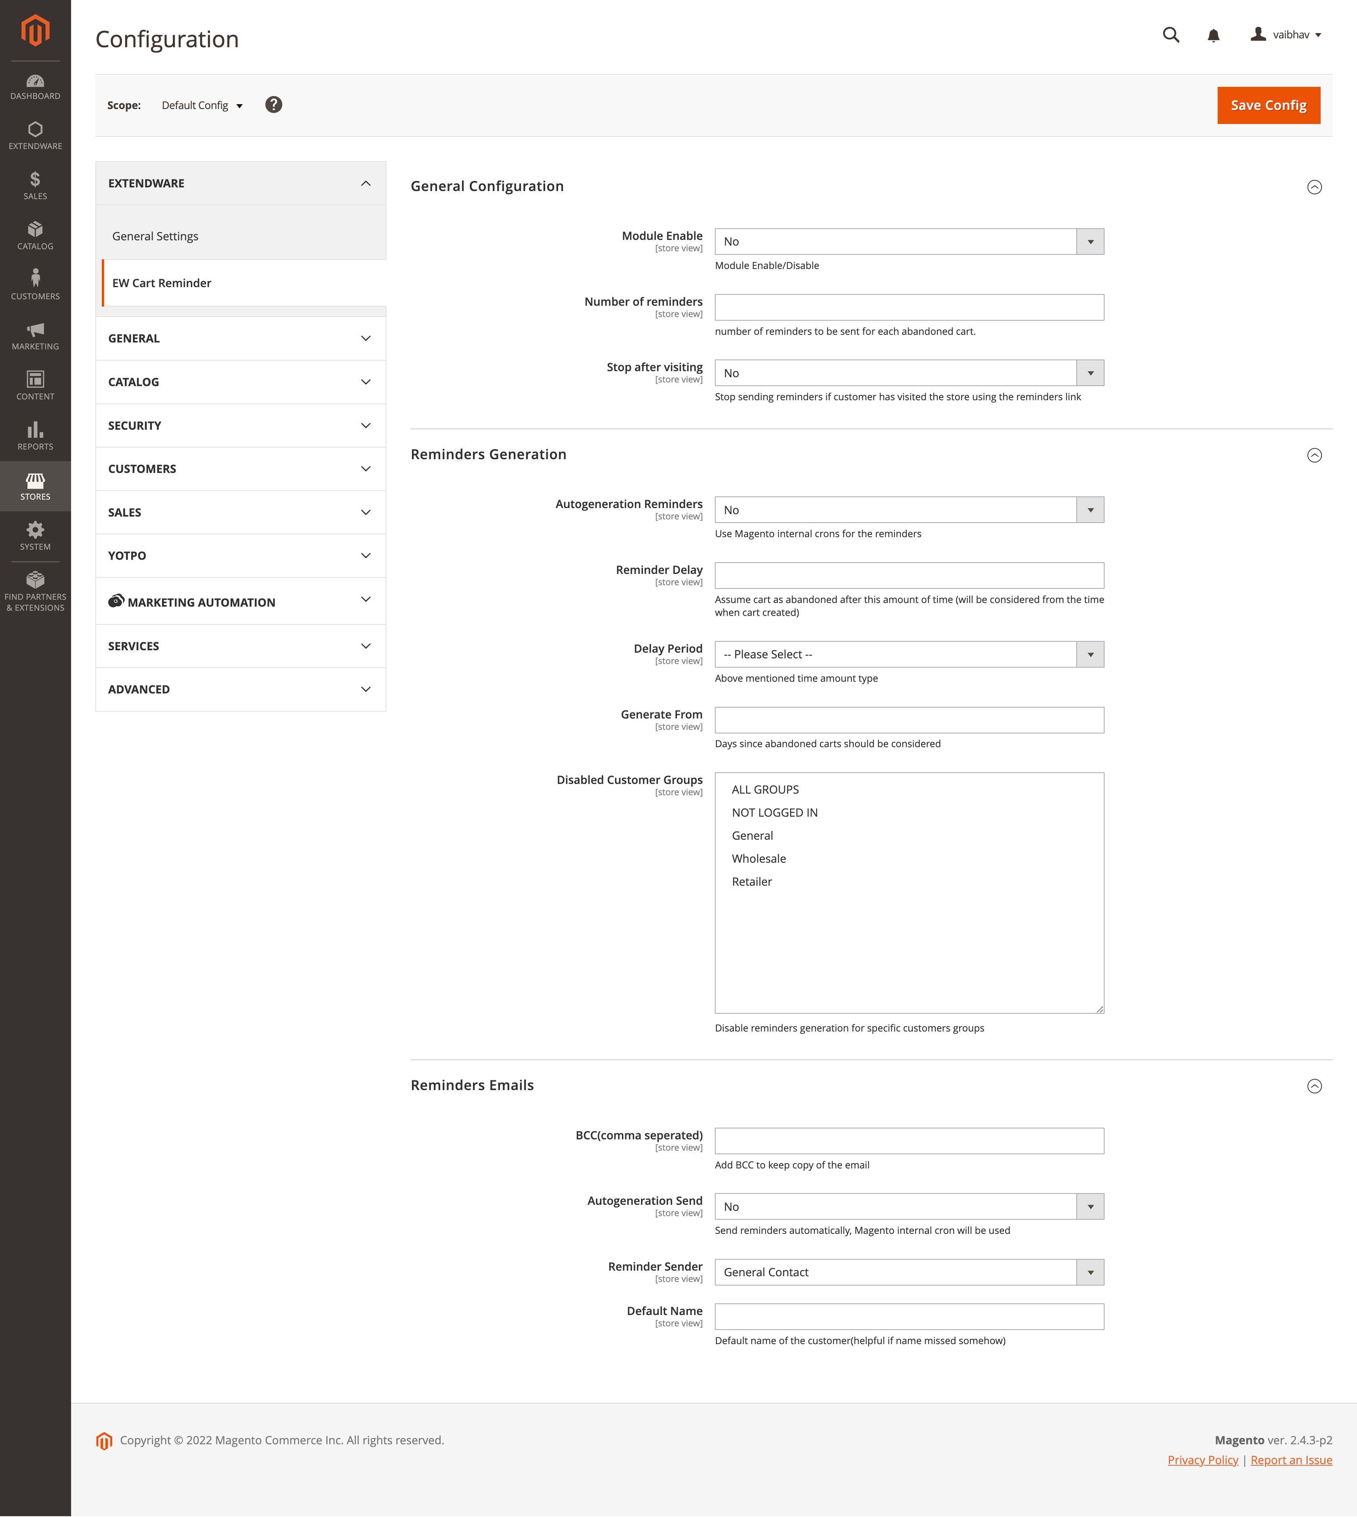The height and width of the screenshot is (1517, 1357).
Task: Navigate to Sales icon section
Action: (x=36, y=187)
